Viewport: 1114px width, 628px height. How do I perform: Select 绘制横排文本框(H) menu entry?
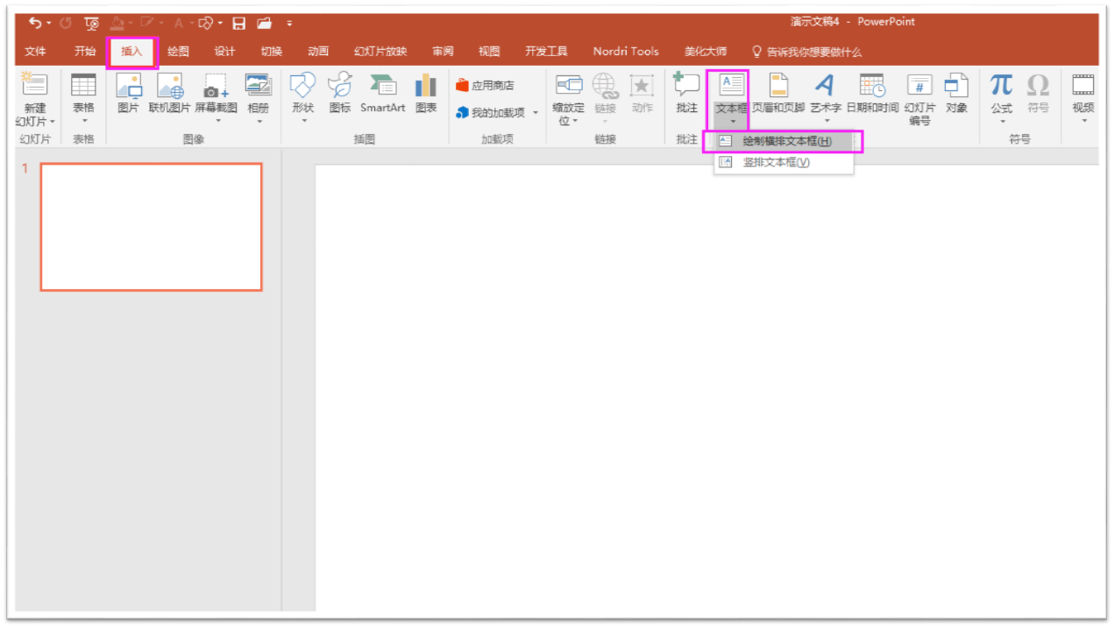[784, 141]
